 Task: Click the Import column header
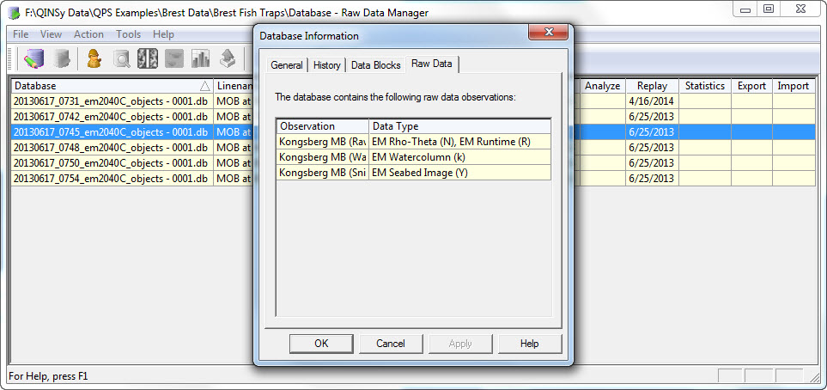794,86
